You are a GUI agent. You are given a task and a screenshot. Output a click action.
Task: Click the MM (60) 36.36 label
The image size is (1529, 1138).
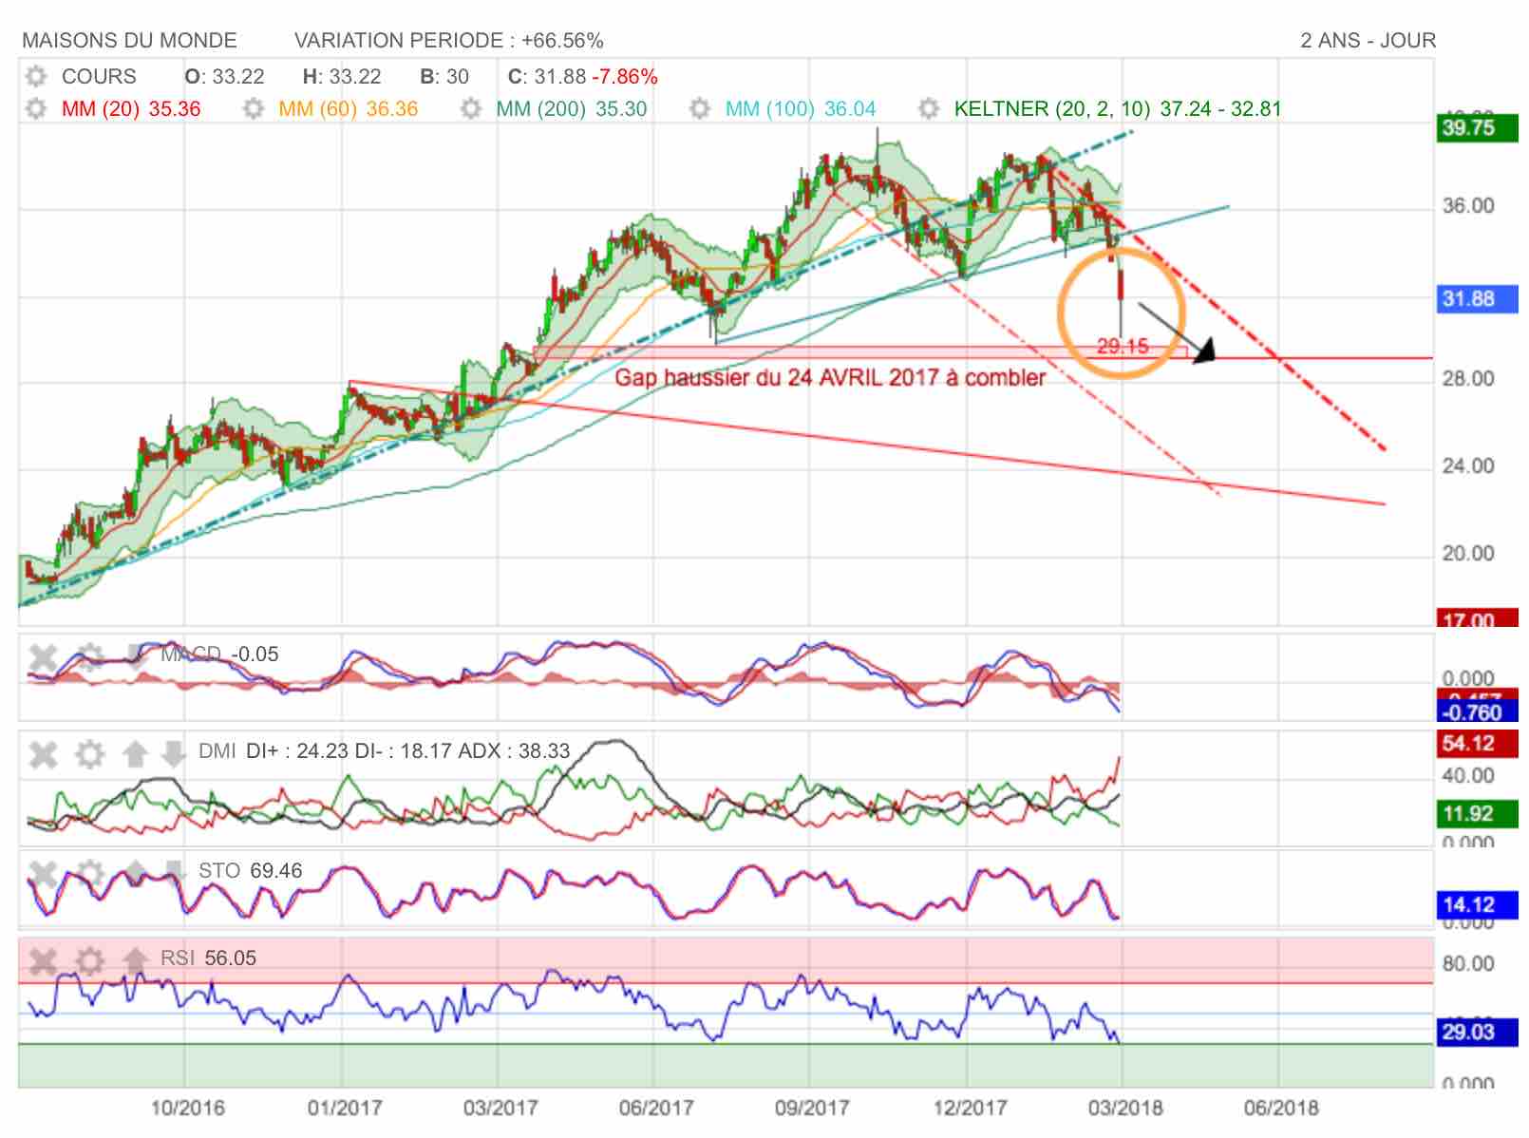pyautogui.click(x=349, y=108)
